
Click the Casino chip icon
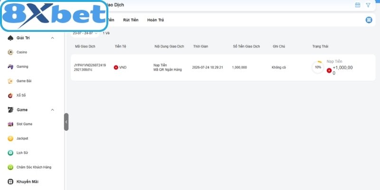click(x=10, y=52)
